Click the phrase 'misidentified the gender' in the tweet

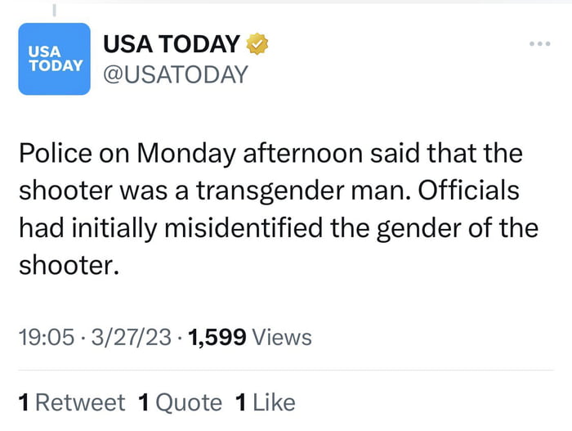284,227
